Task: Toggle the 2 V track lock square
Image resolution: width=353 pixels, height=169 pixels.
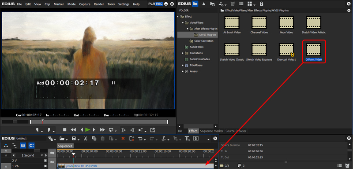Action: [x=45, y=161]
